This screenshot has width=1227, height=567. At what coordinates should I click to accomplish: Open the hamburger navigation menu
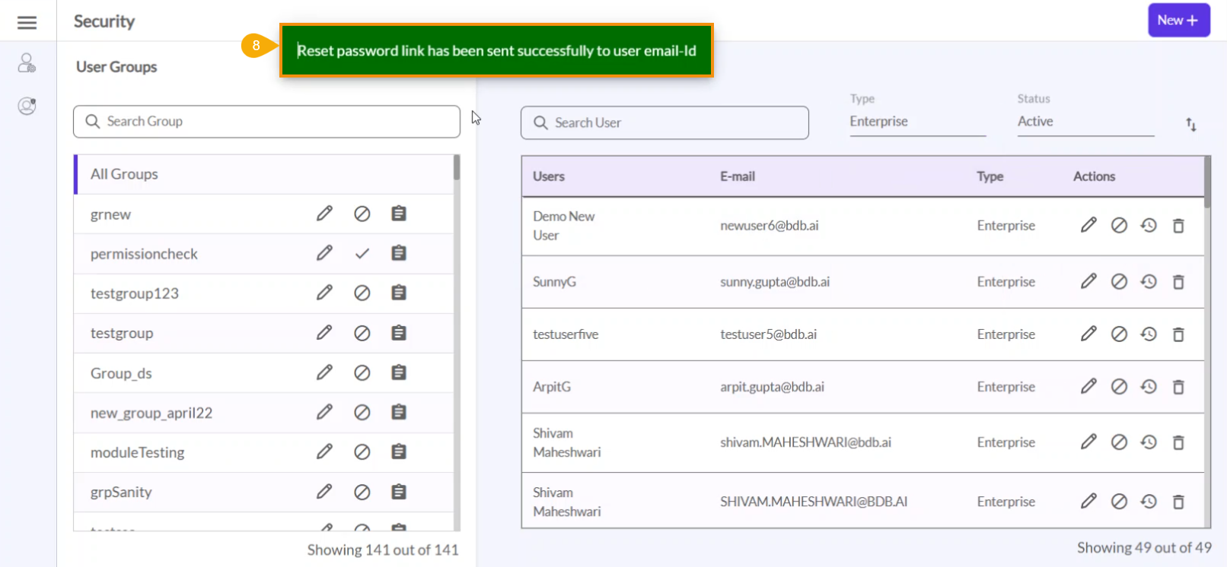coord(27,23)
